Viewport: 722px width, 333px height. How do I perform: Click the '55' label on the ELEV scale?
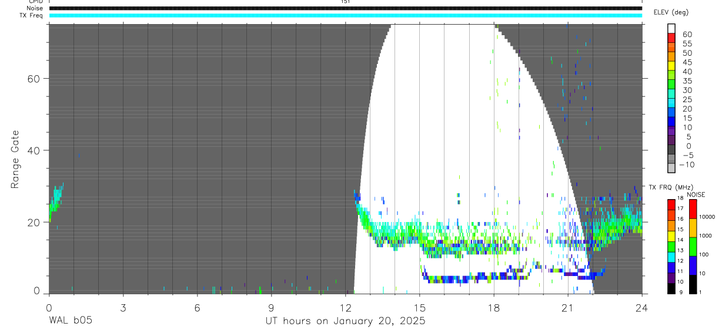[687, 44]
